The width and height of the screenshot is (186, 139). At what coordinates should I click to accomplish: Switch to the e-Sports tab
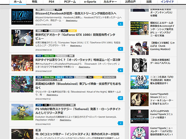(90, 2)
